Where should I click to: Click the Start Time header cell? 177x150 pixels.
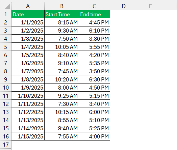61,14
